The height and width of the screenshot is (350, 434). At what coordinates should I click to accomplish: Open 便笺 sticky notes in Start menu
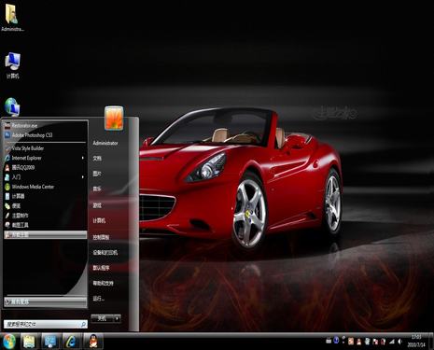click(x=46, y=206)
